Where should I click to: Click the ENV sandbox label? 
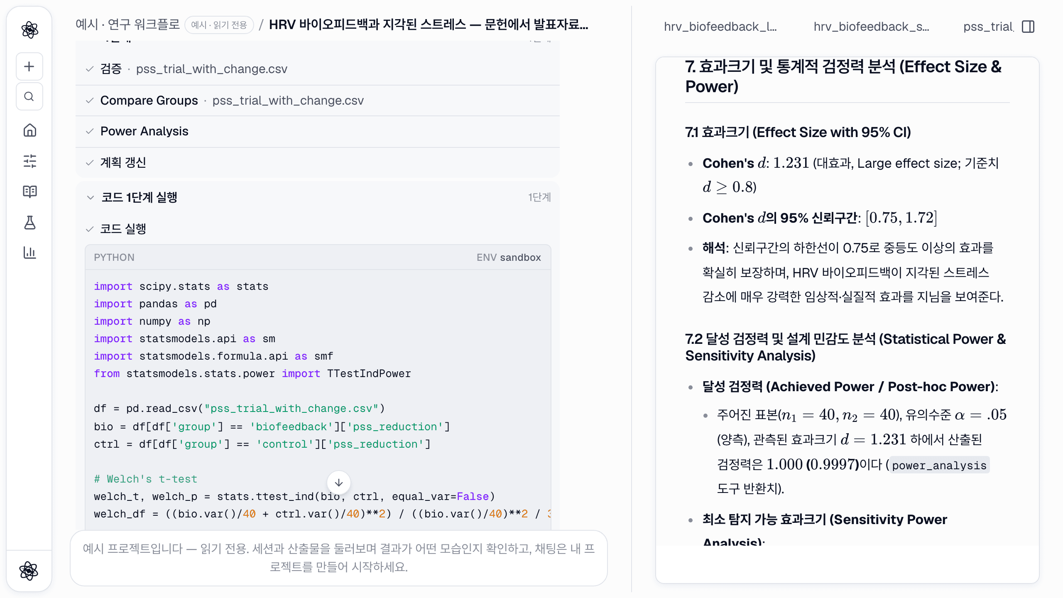point(509,257)
